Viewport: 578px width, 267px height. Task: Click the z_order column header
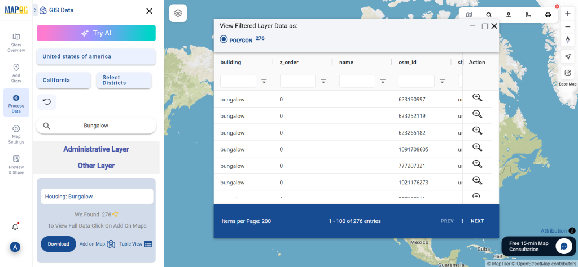(x=289, y=62)
